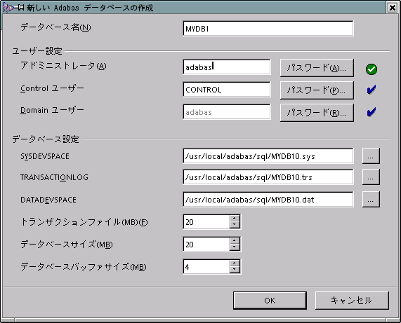
Task: Click the database name field containing MYDB1
Action: coord(268,29)
